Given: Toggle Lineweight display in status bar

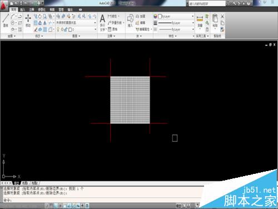Looking at the screenshot, I should 82,206.
